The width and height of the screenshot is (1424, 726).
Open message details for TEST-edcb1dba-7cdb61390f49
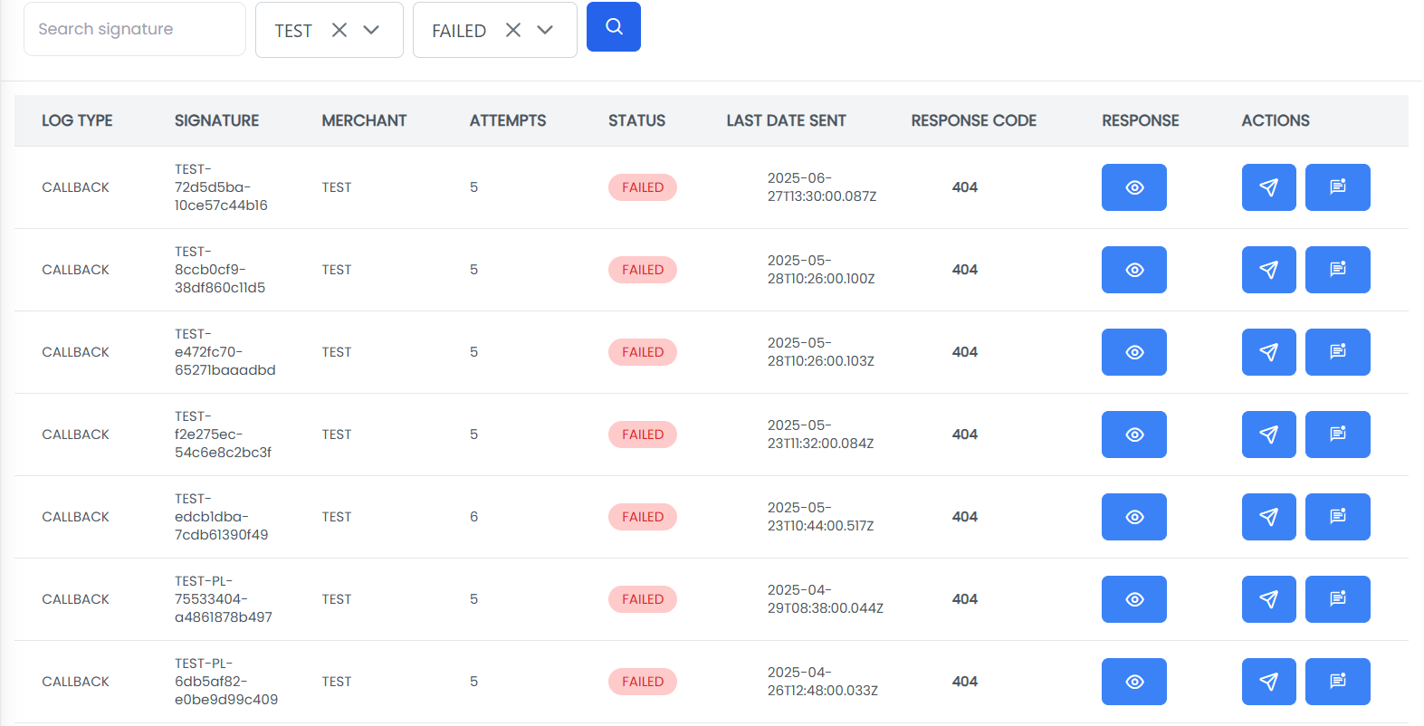click(x=1338, y=517)
